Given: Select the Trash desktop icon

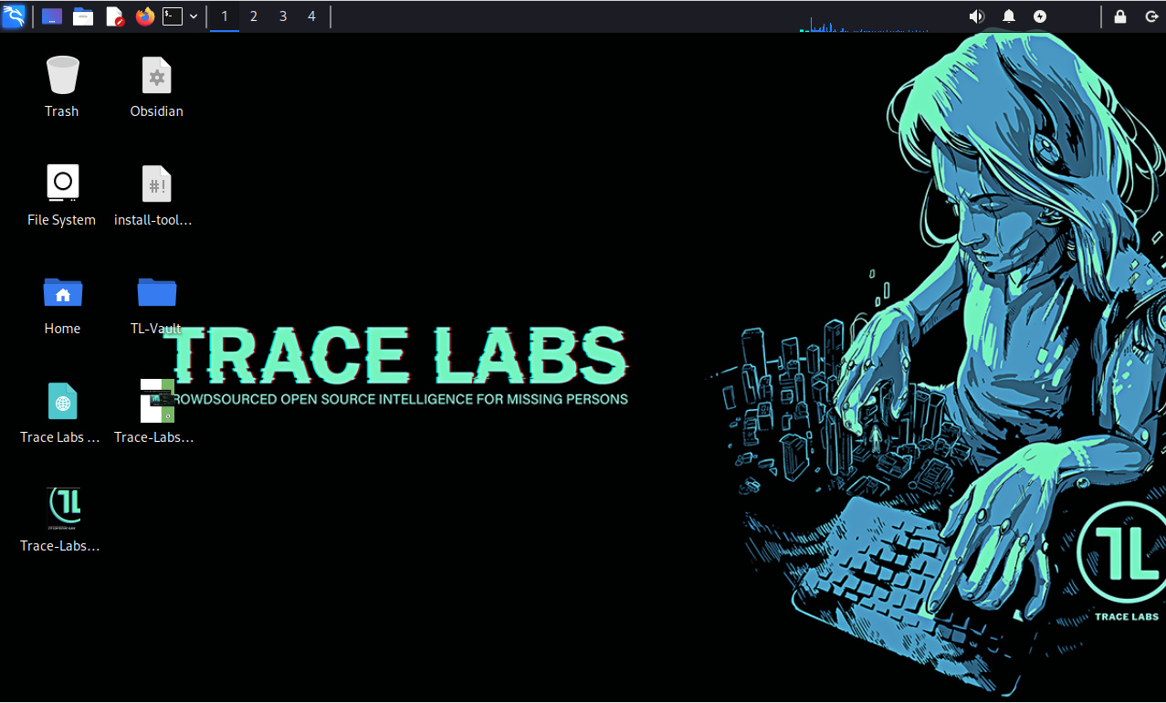Looking at the screenshot, I should [x=62, y=76].
